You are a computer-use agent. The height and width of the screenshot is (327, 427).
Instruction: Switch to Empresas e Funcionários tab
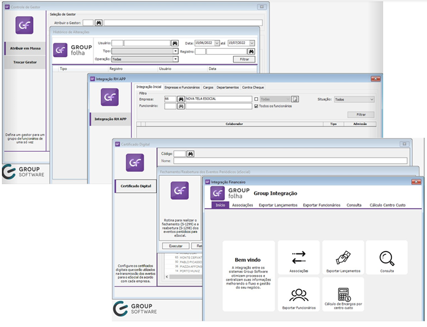pos(182,88)
